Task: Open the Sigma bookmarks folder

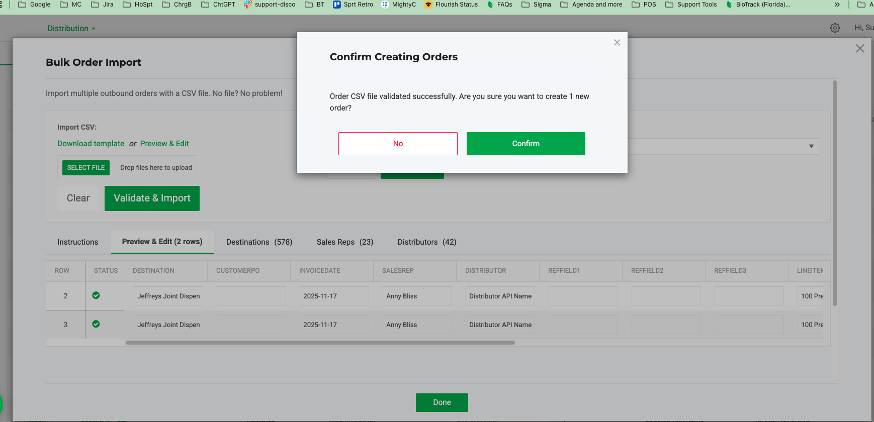Action: [536, 5]
